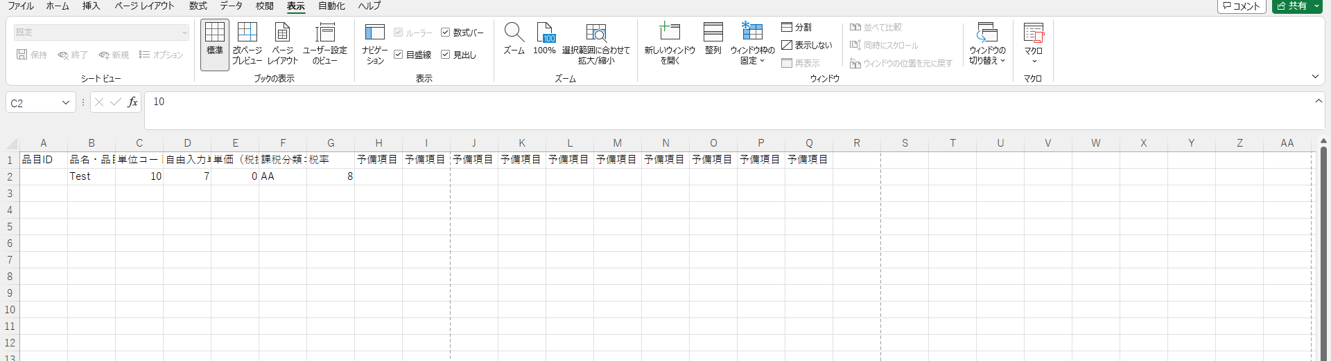The image size is (1331, 361).
Task: Open 改ページプレビュー page break preview
Action: tap(247, 44)
